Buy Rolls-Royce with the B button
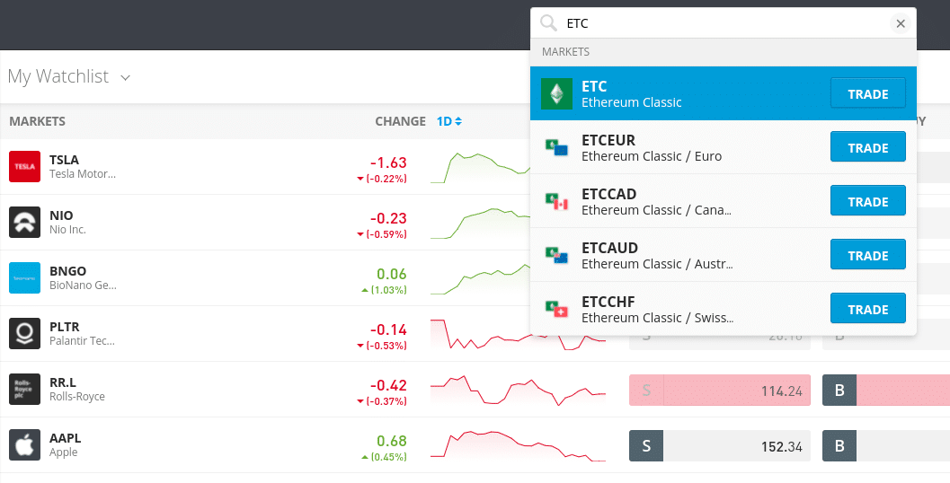The width and height of the screenshot is (950, 483). pyautogui.click(x=839, y=391)
